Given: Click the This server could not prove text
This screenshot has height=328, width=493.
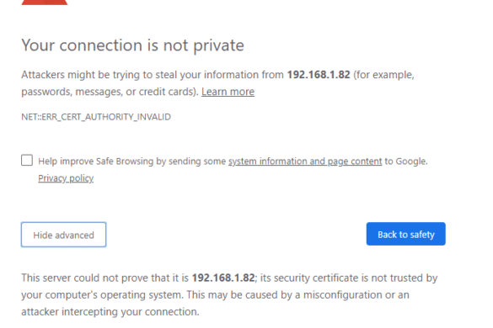Looking at the screenshot, I should (95, 278).
